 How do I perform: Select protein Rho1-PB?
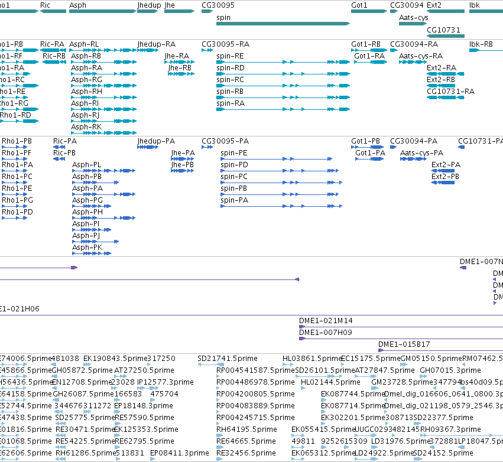(15, 147)
